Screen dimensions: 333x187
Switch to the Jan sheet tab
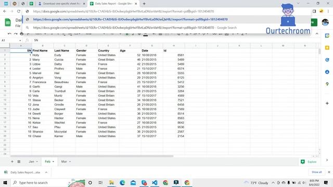click(x=31, y=162)
